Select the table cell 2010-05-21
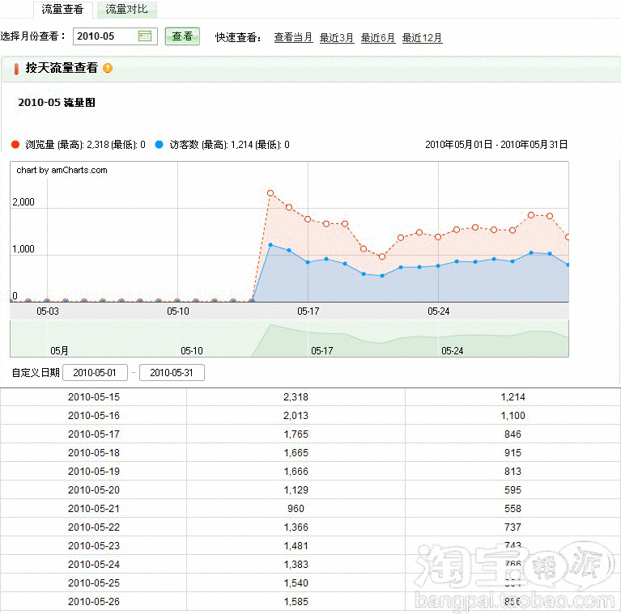The image size is (621, 614). tap(94, 509)
